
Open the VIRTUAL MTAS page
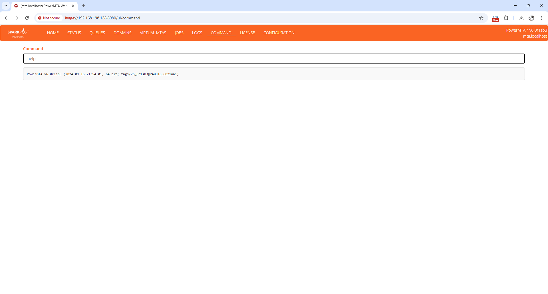[153, 33]
